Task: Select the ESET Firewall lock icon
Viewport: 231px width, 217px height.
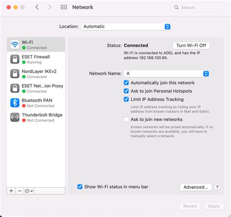Action: 15,59
